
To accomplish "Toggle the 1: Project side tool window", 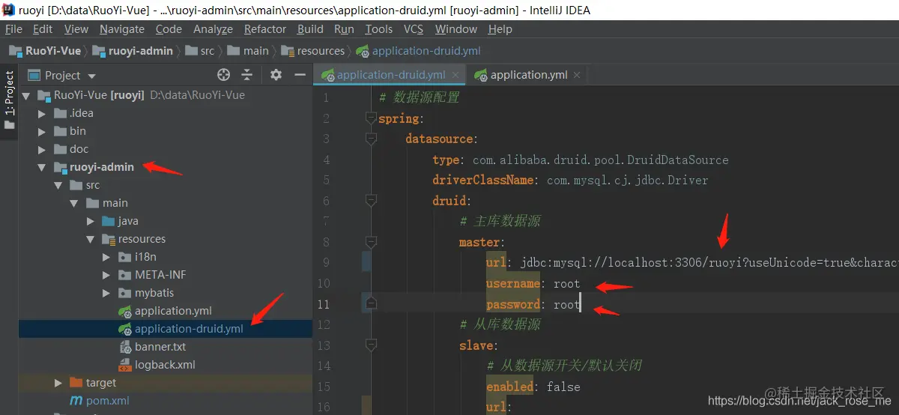I will point(9,99).
